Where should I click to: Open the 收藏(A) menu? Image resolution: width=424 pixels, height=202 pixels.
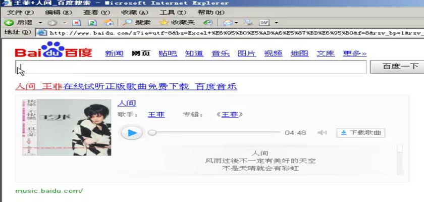[135, 13]
